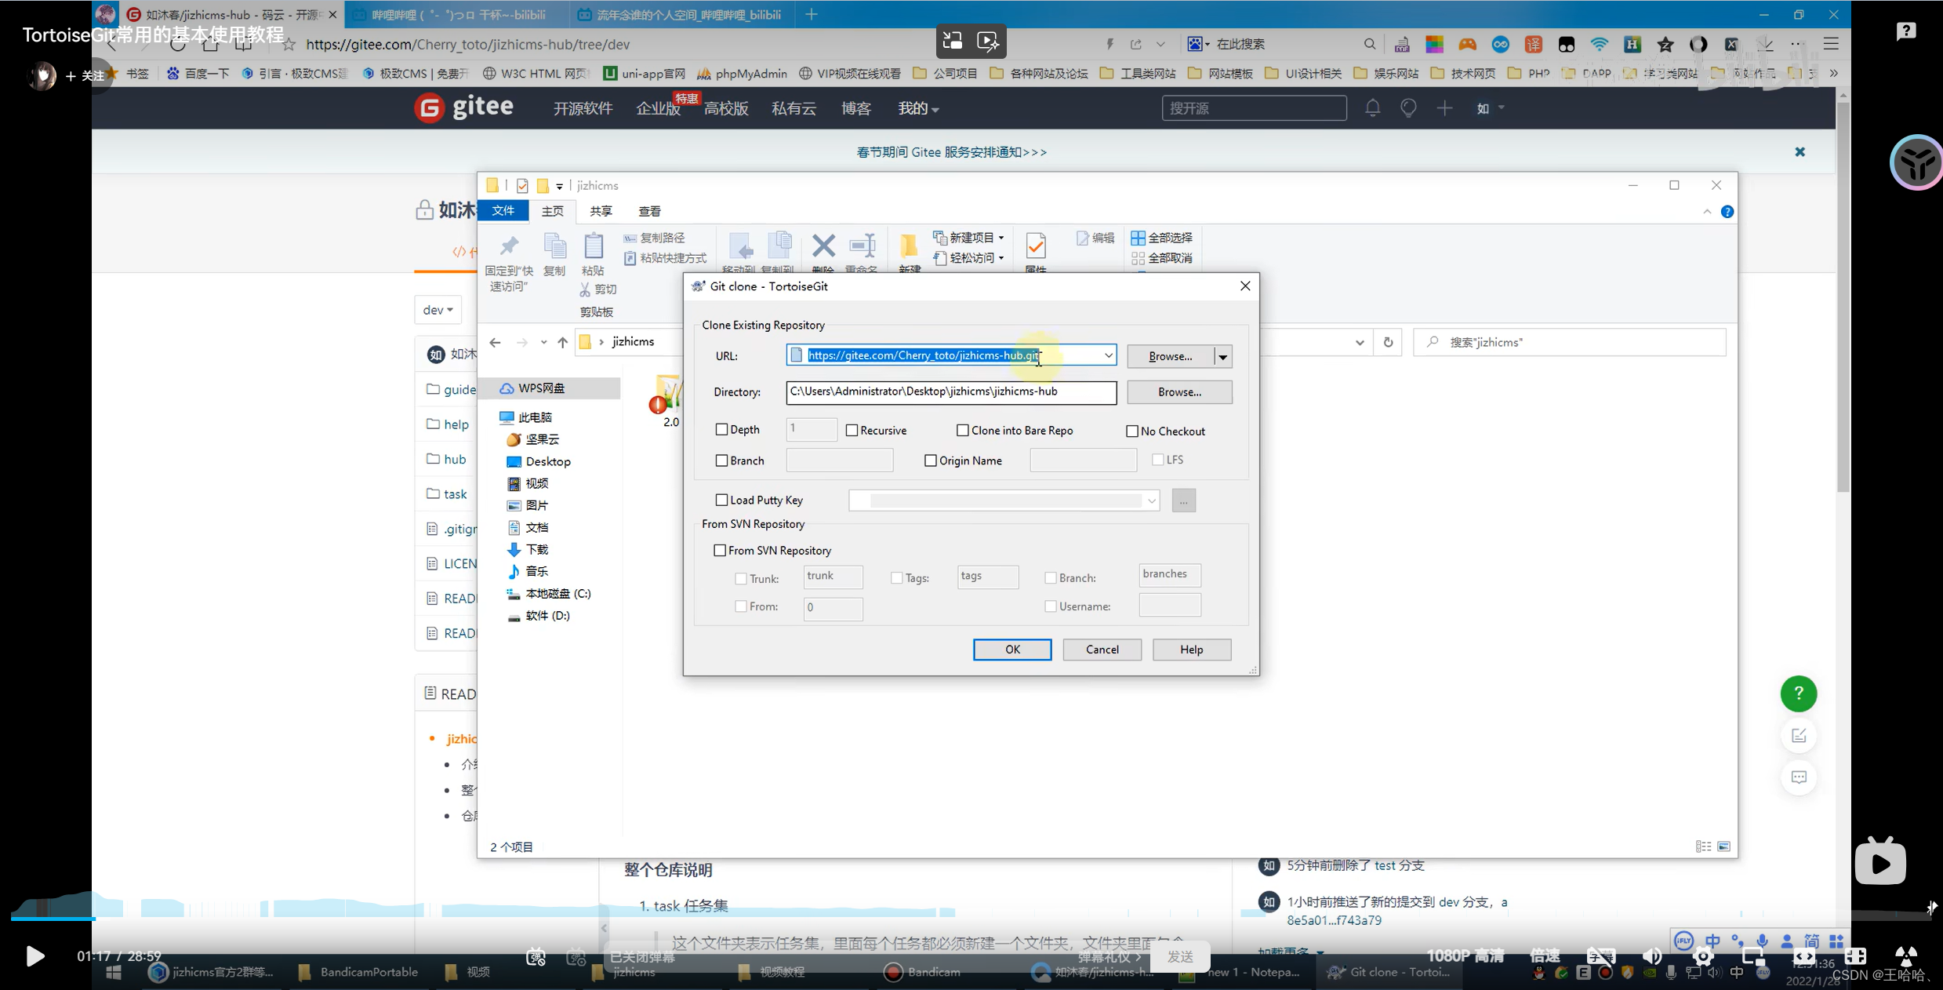Open the Windows Start button
The image size is (1943, 990).
tap(114, 973)
